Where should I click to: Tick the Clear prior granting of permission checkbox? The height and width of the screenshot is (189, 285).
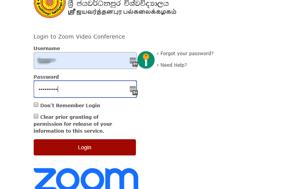(x=36, y=116)
